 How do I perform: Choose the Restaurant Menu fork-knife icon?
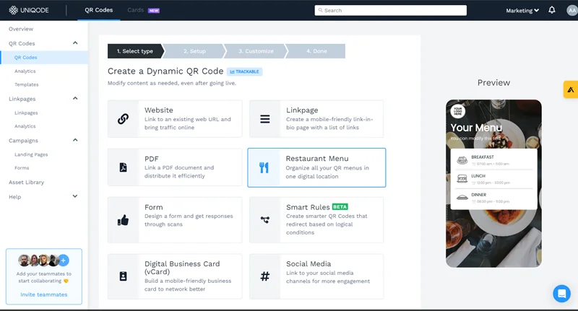[x=264, y=167]
